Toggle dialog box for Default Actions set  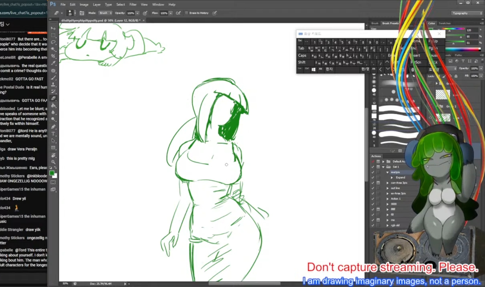pyautogui.click(x=378, y=162)
